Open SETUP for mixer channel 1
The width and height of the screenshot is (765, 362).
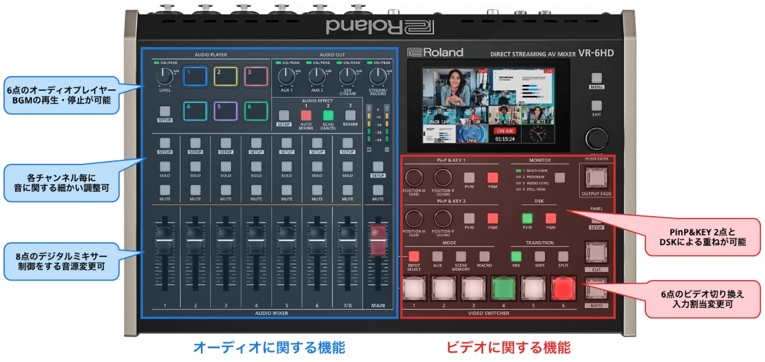tap(165, 143)
